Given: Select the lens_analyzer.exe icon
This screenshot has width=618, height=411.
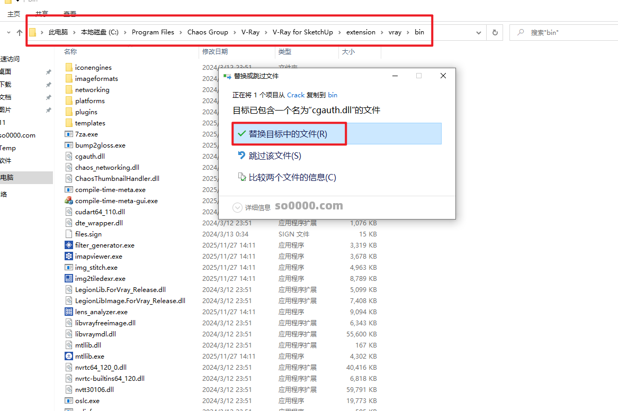Looking at the screenshot, I should pos(69,312).
